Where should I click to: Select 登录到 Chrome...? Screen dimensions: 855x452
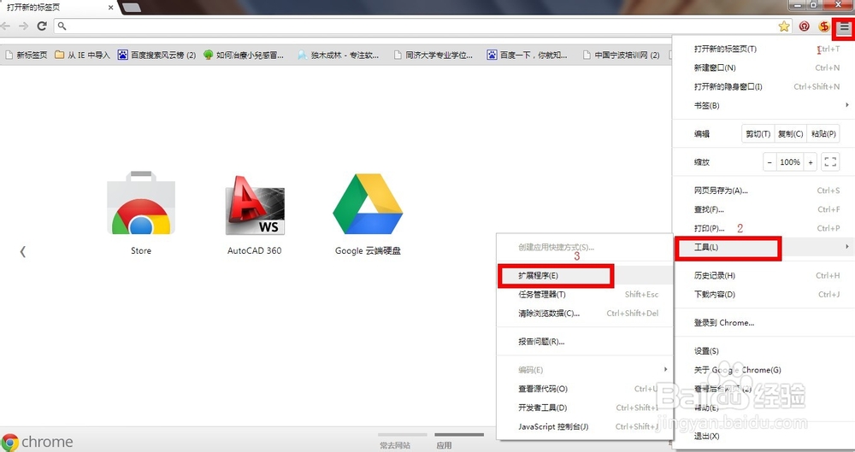point(764,323)
